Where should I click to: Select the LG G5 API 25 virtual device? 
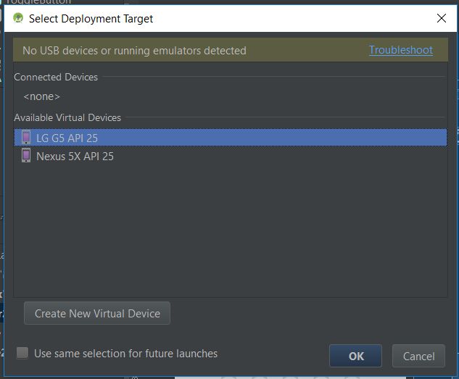[x=231, y=138]
